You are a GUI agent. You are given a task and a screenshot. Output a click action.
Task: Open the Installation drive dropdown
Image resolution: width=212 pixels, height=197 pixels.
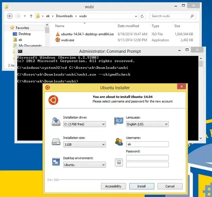pos(84,124)
